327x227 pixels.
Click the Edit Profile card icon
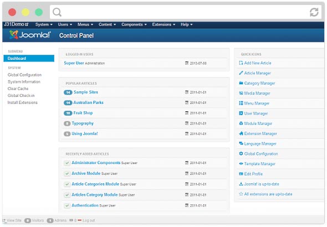click(x=241, y=174)
